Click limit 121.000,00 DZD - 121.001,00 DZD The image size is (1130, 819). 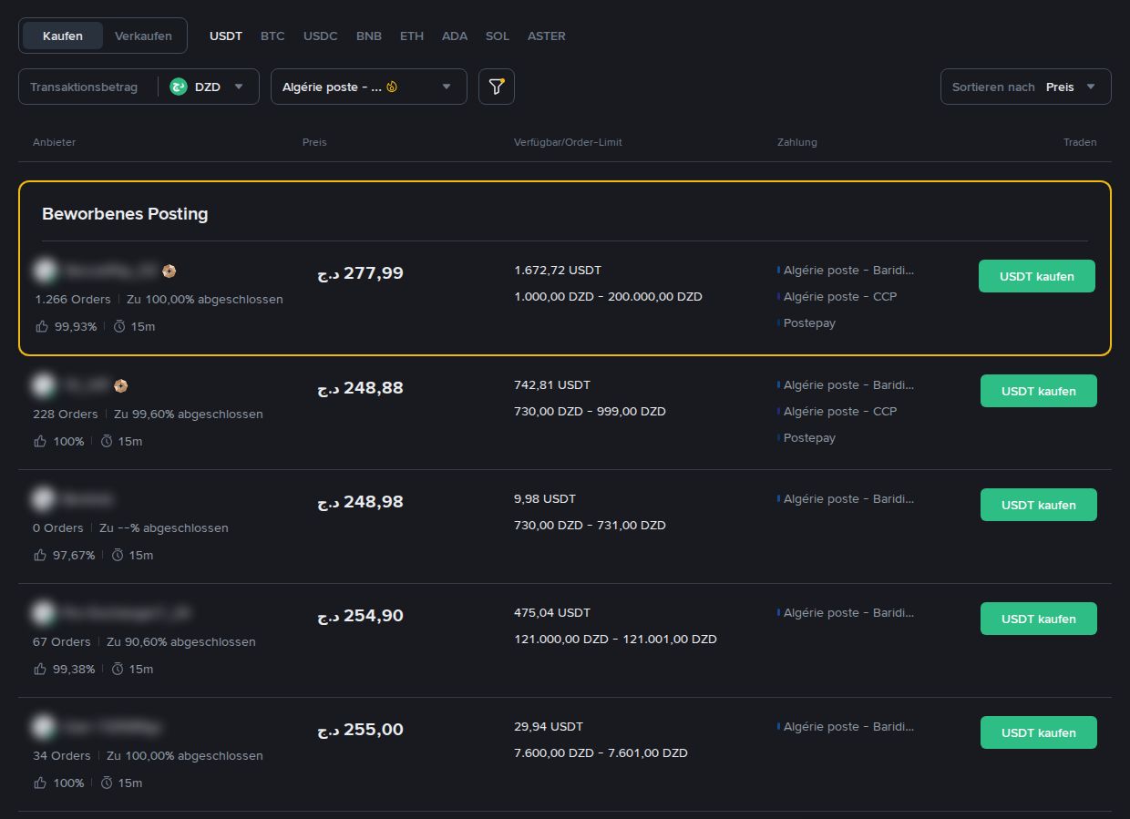point(615,640)
